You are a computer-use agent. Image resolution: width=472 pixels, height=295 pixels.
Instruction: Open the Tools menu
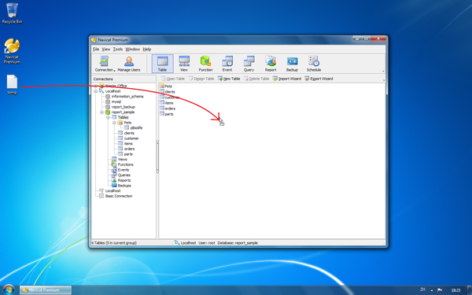click(118, 49)
